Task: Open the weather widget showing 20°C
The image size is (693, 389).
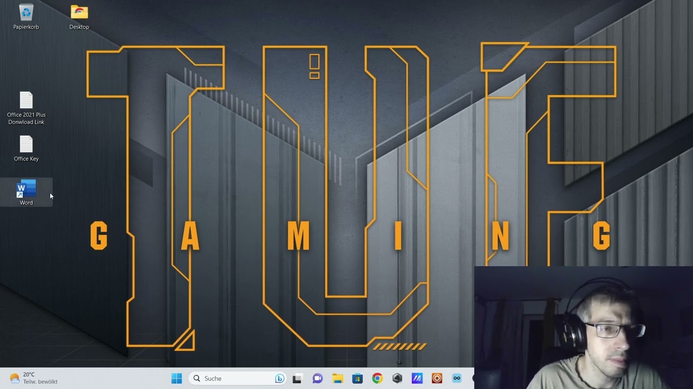Action: [x=34, y=378]
